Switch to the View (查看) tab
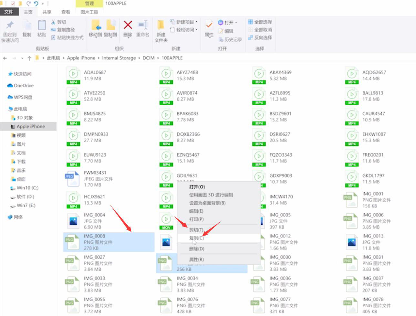The image size is (416, 316). tap(66, 12)
